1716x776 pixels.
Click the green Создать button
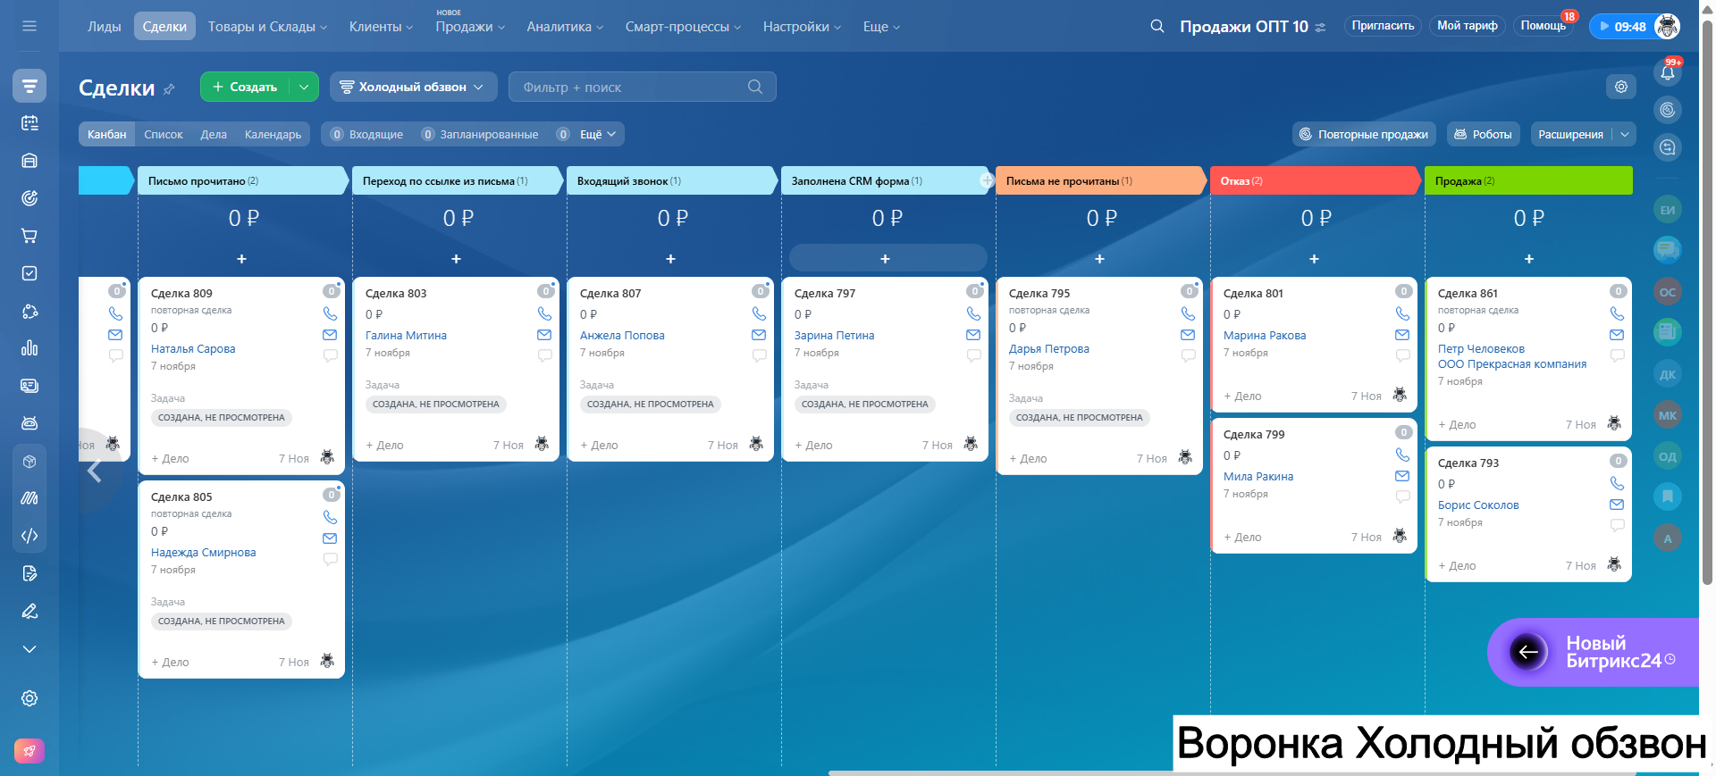pos(245,87)
